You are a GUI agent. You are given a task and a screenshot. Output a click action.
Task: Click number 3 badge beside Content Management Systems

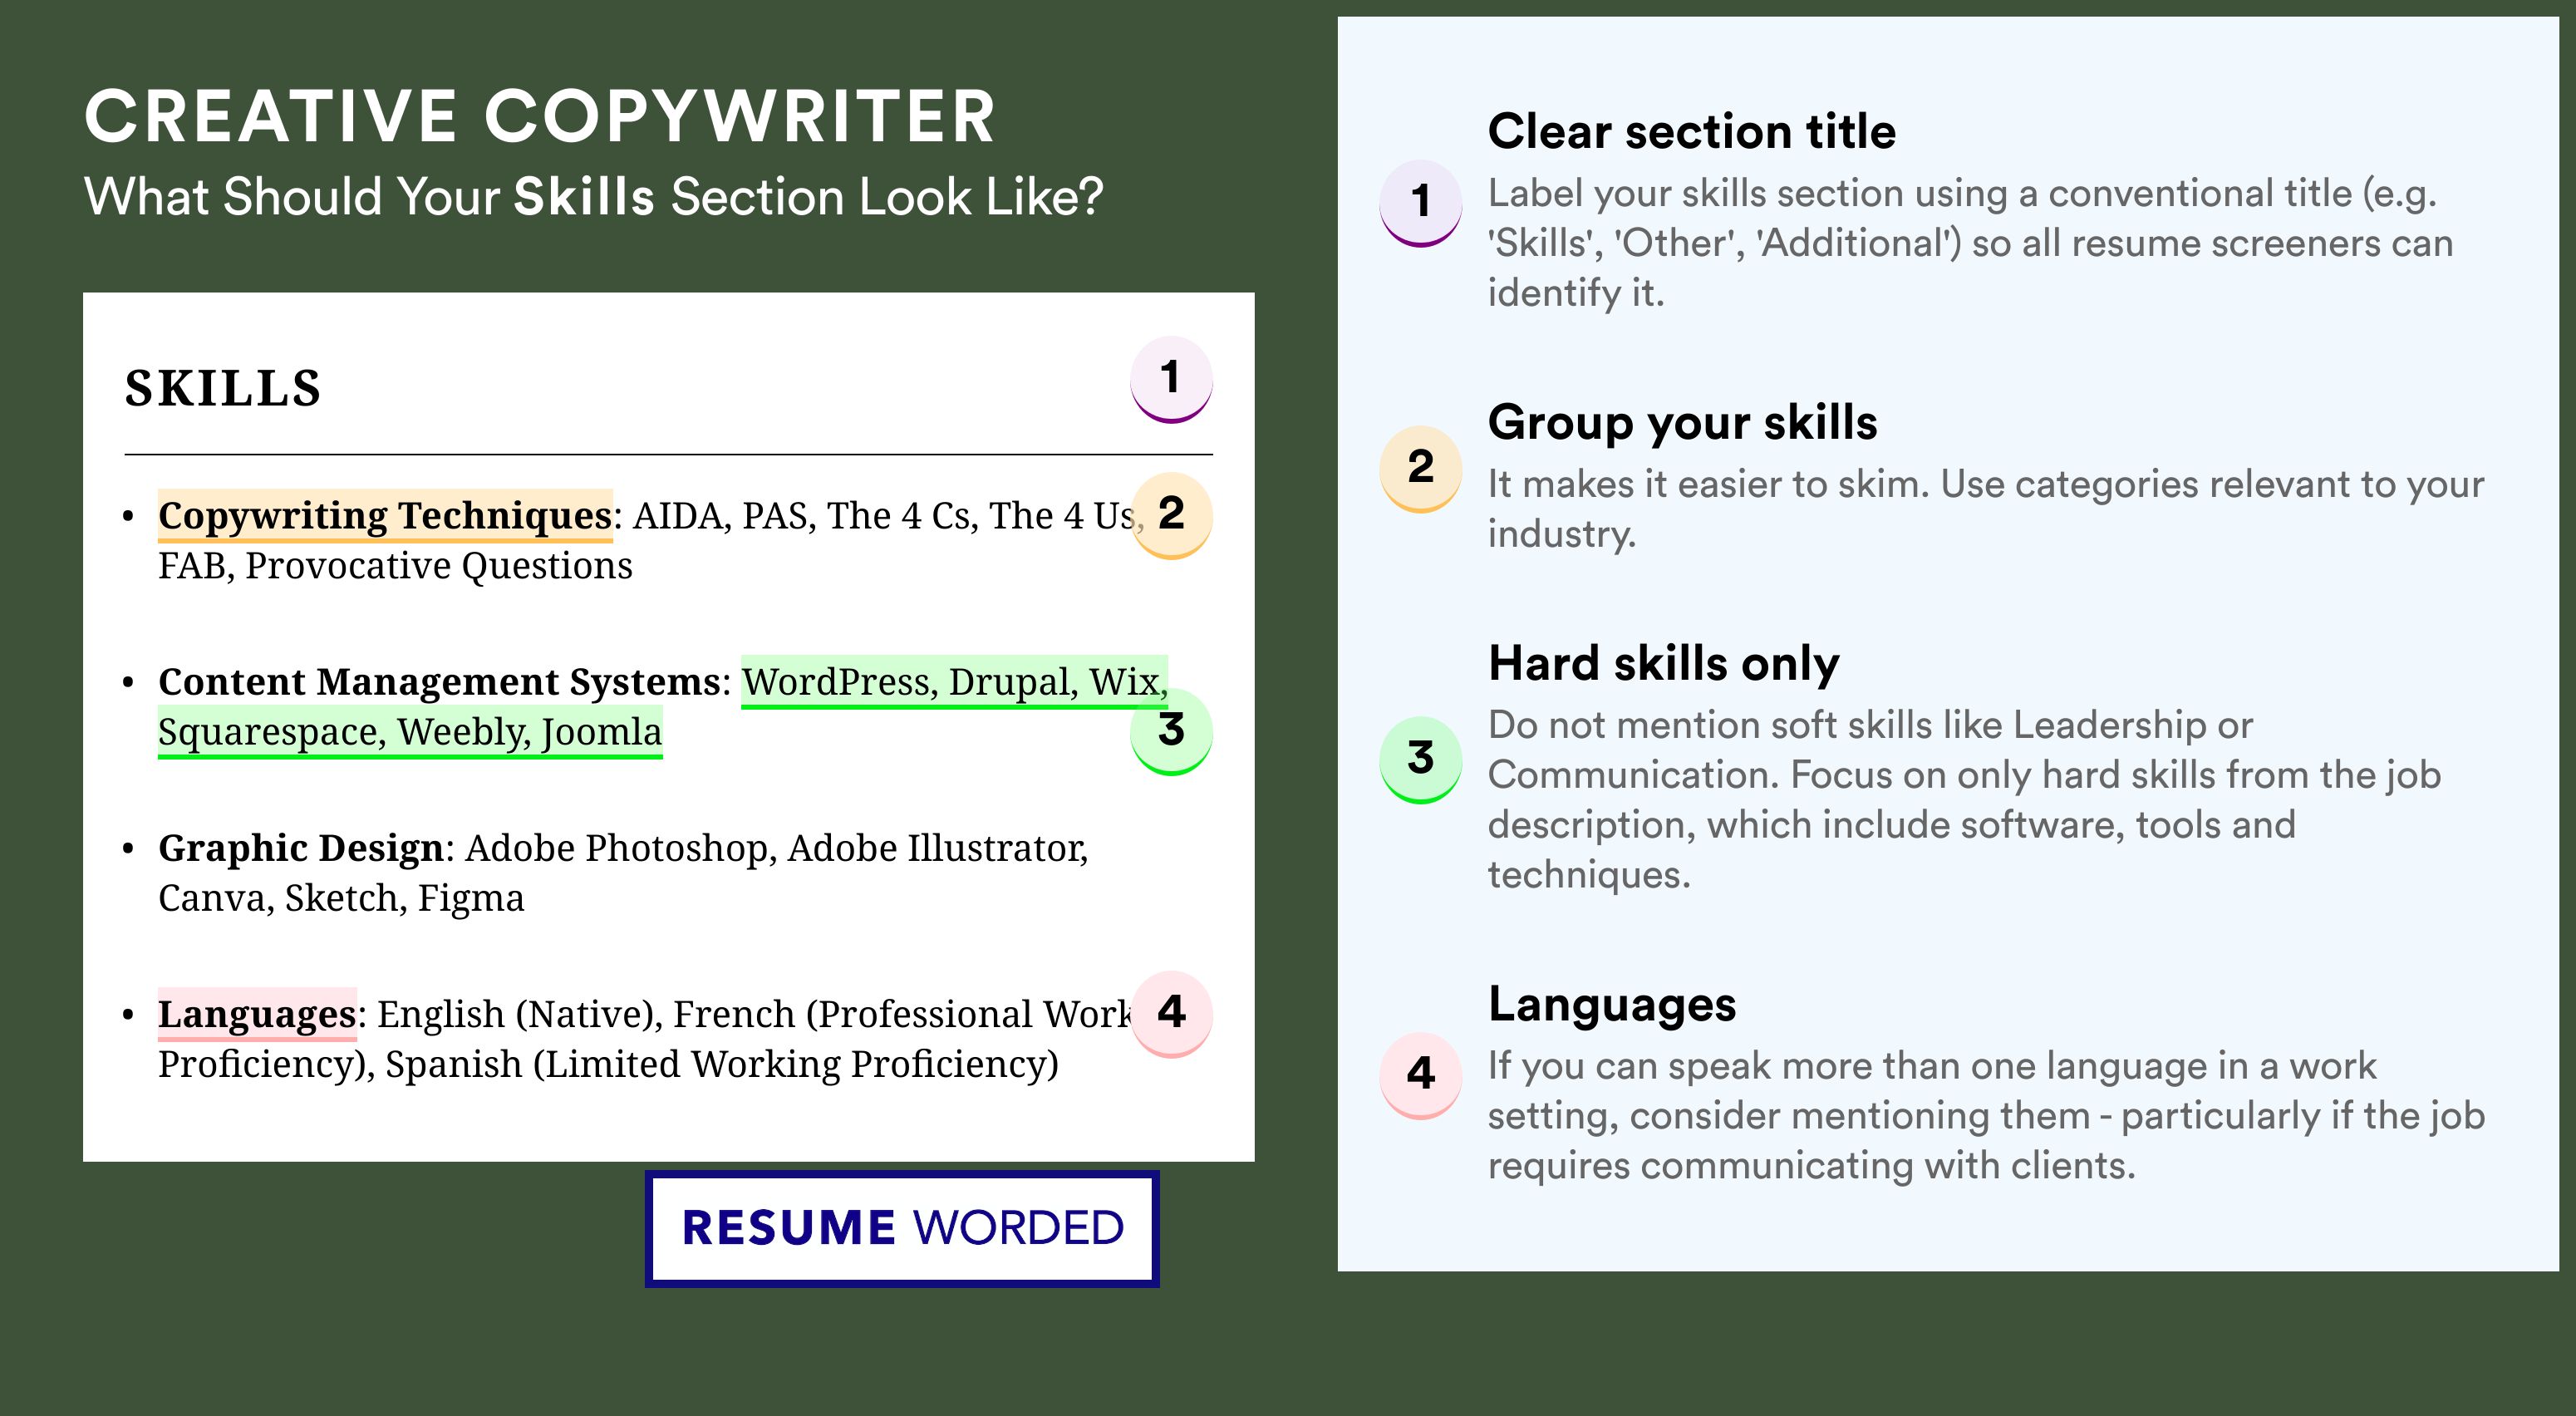[x=1171, y=731]
